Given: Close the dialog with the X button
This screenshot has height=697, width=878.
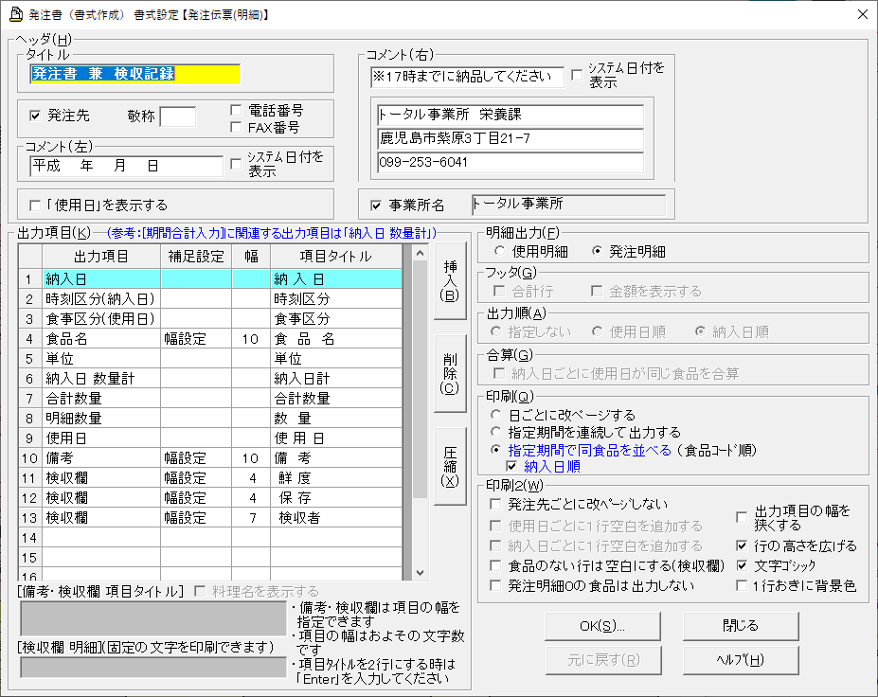Looking at the screenshot, I should [x=862, y=14].
